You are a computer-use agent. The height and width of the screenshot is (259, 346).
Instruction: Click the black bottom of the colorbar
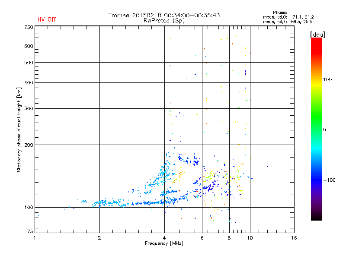point(317,217)
